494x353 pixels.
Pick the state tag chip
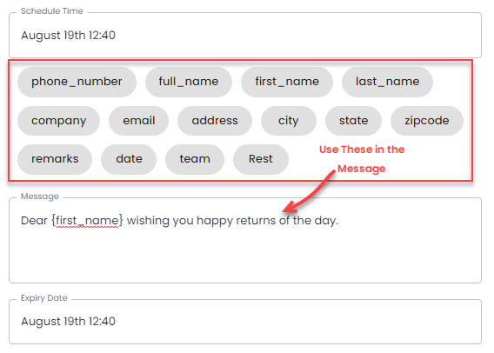tap(353, 121)
